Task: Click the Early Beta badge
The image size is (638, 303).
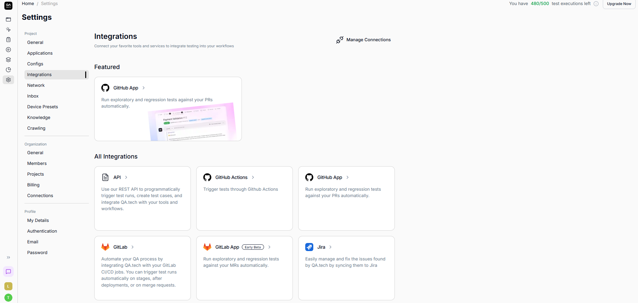Action: tap(253, 247)
